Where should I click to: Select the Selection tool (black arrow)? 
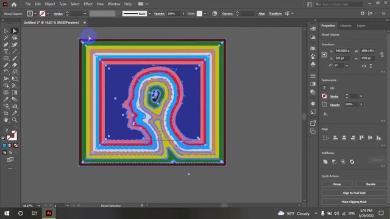5,31
